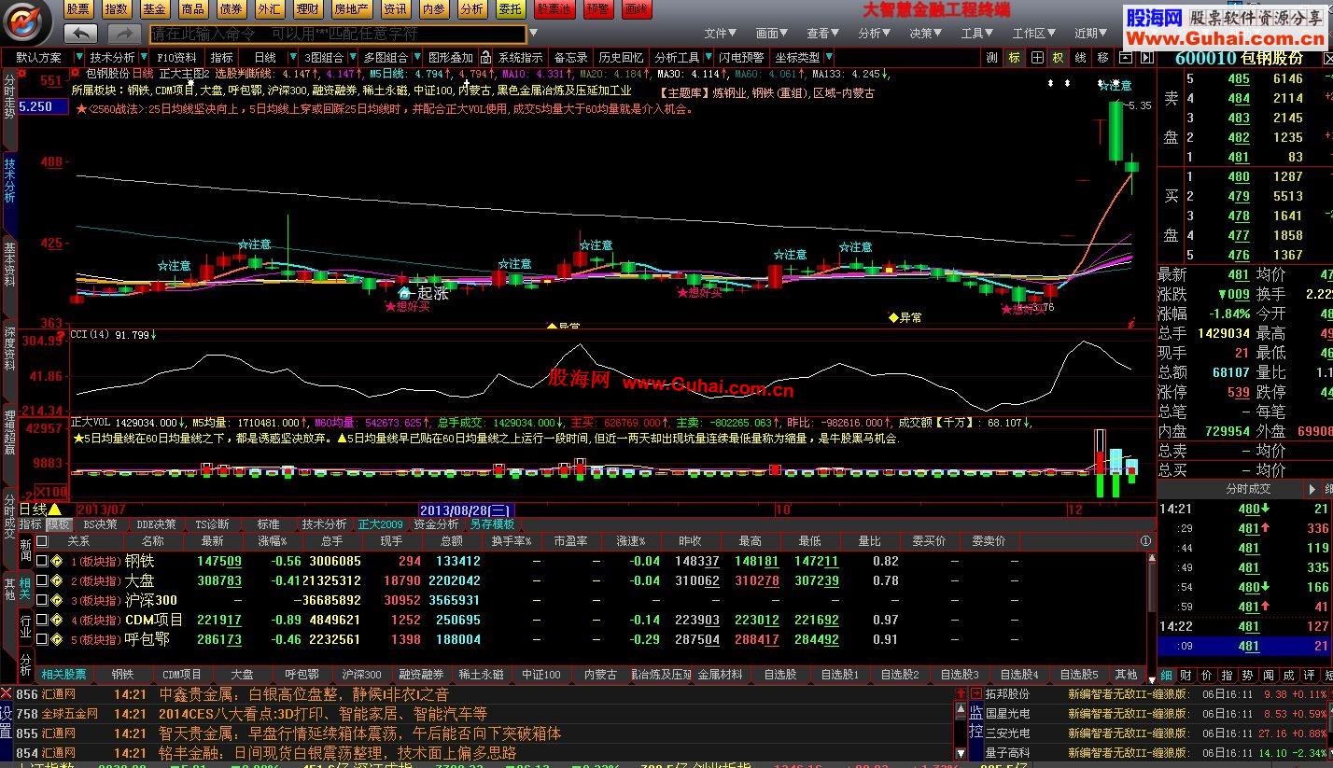Switch to the 资金分析 tab
The image size is (1333, 768).
point(436,524)
